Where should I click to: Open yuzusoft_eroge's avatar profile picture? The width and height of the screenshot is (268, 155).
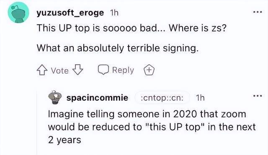(x=18, y=13)
